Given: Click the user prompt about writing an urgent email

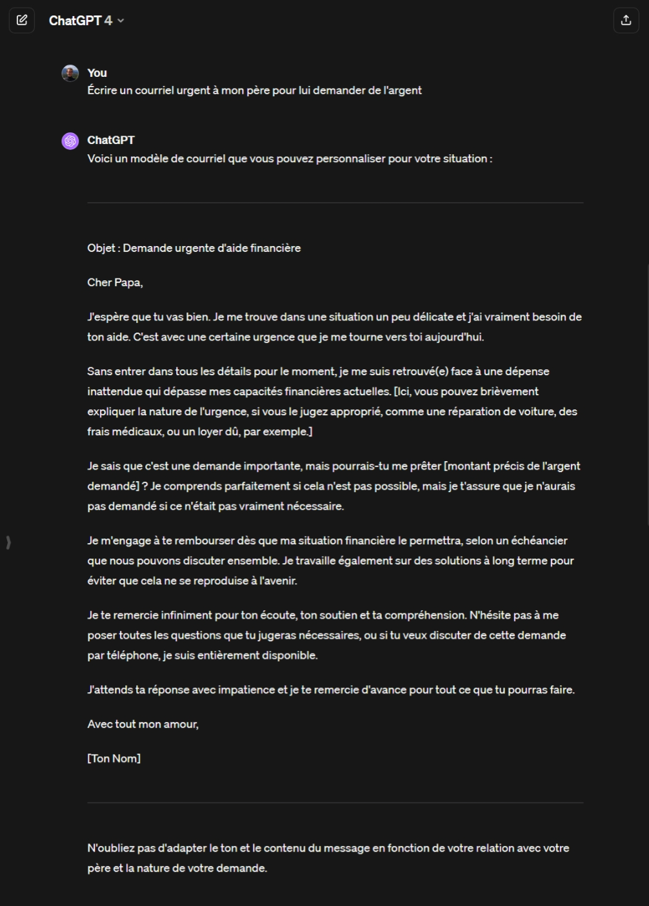Looking at the screenshot, I should pos(254,90).
